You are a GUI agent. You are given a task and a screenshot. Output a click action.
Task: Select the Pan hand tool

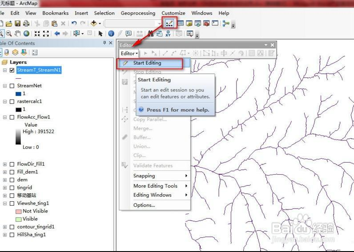(17, 34)
